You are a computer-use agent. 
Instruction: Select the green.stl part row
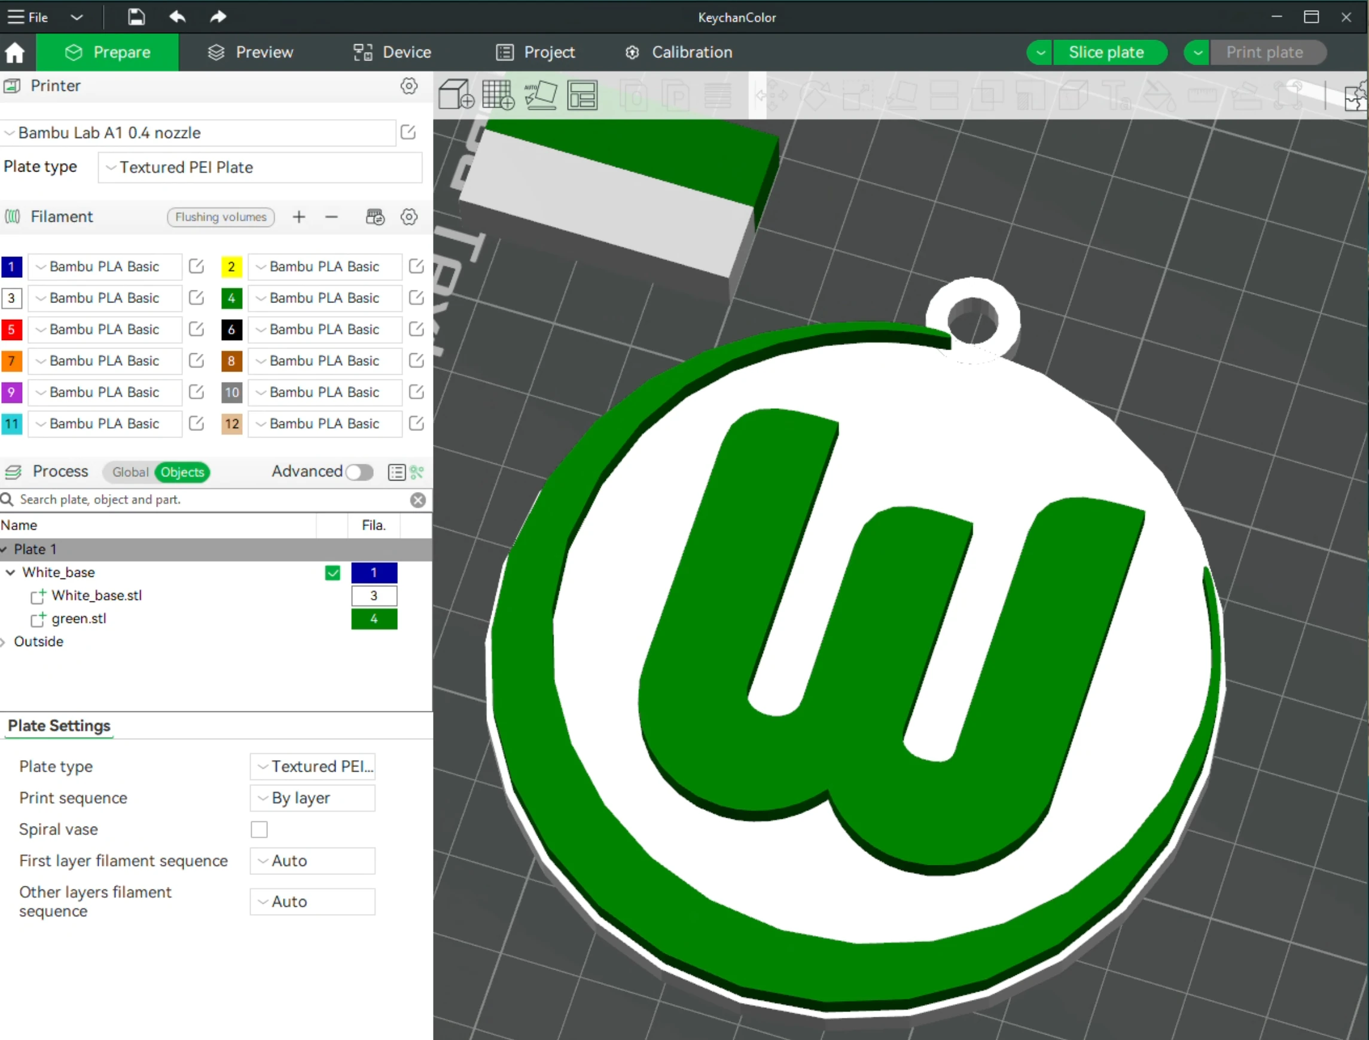tap(216, 619)
